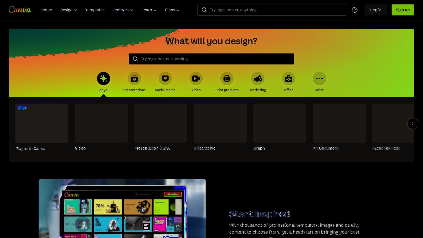Open the Learn dropdown menu
This screenshot has width=423, height=238.
point(149,10)
